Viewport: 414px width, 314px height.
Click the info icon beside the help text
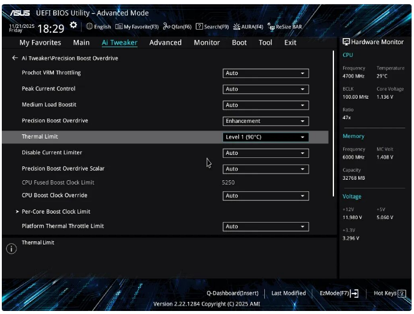[x=11, y=249]
